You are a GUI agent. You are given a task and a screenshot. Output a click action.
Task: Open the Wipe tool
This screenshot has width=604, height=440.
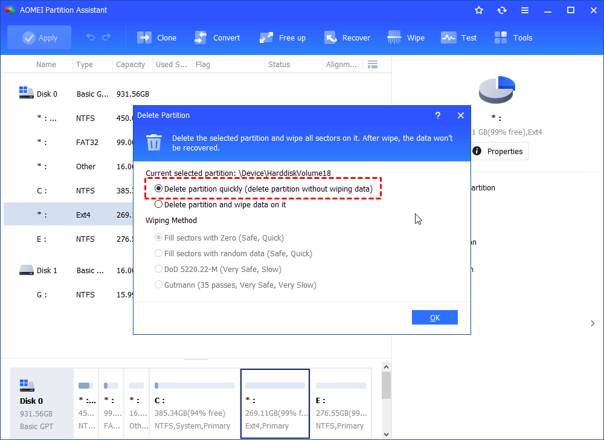click(x=406, y=37)
